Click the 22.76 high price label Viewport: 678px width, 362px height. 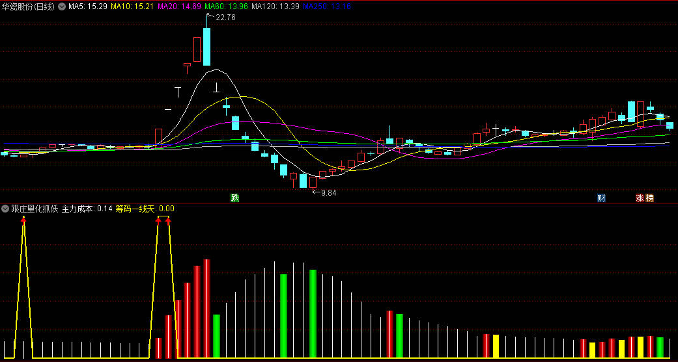click(225, 18)
